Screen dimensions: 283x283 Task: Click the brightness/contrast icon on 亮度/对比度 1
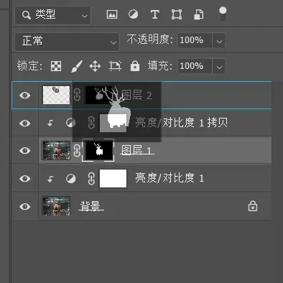coord(70,179)
